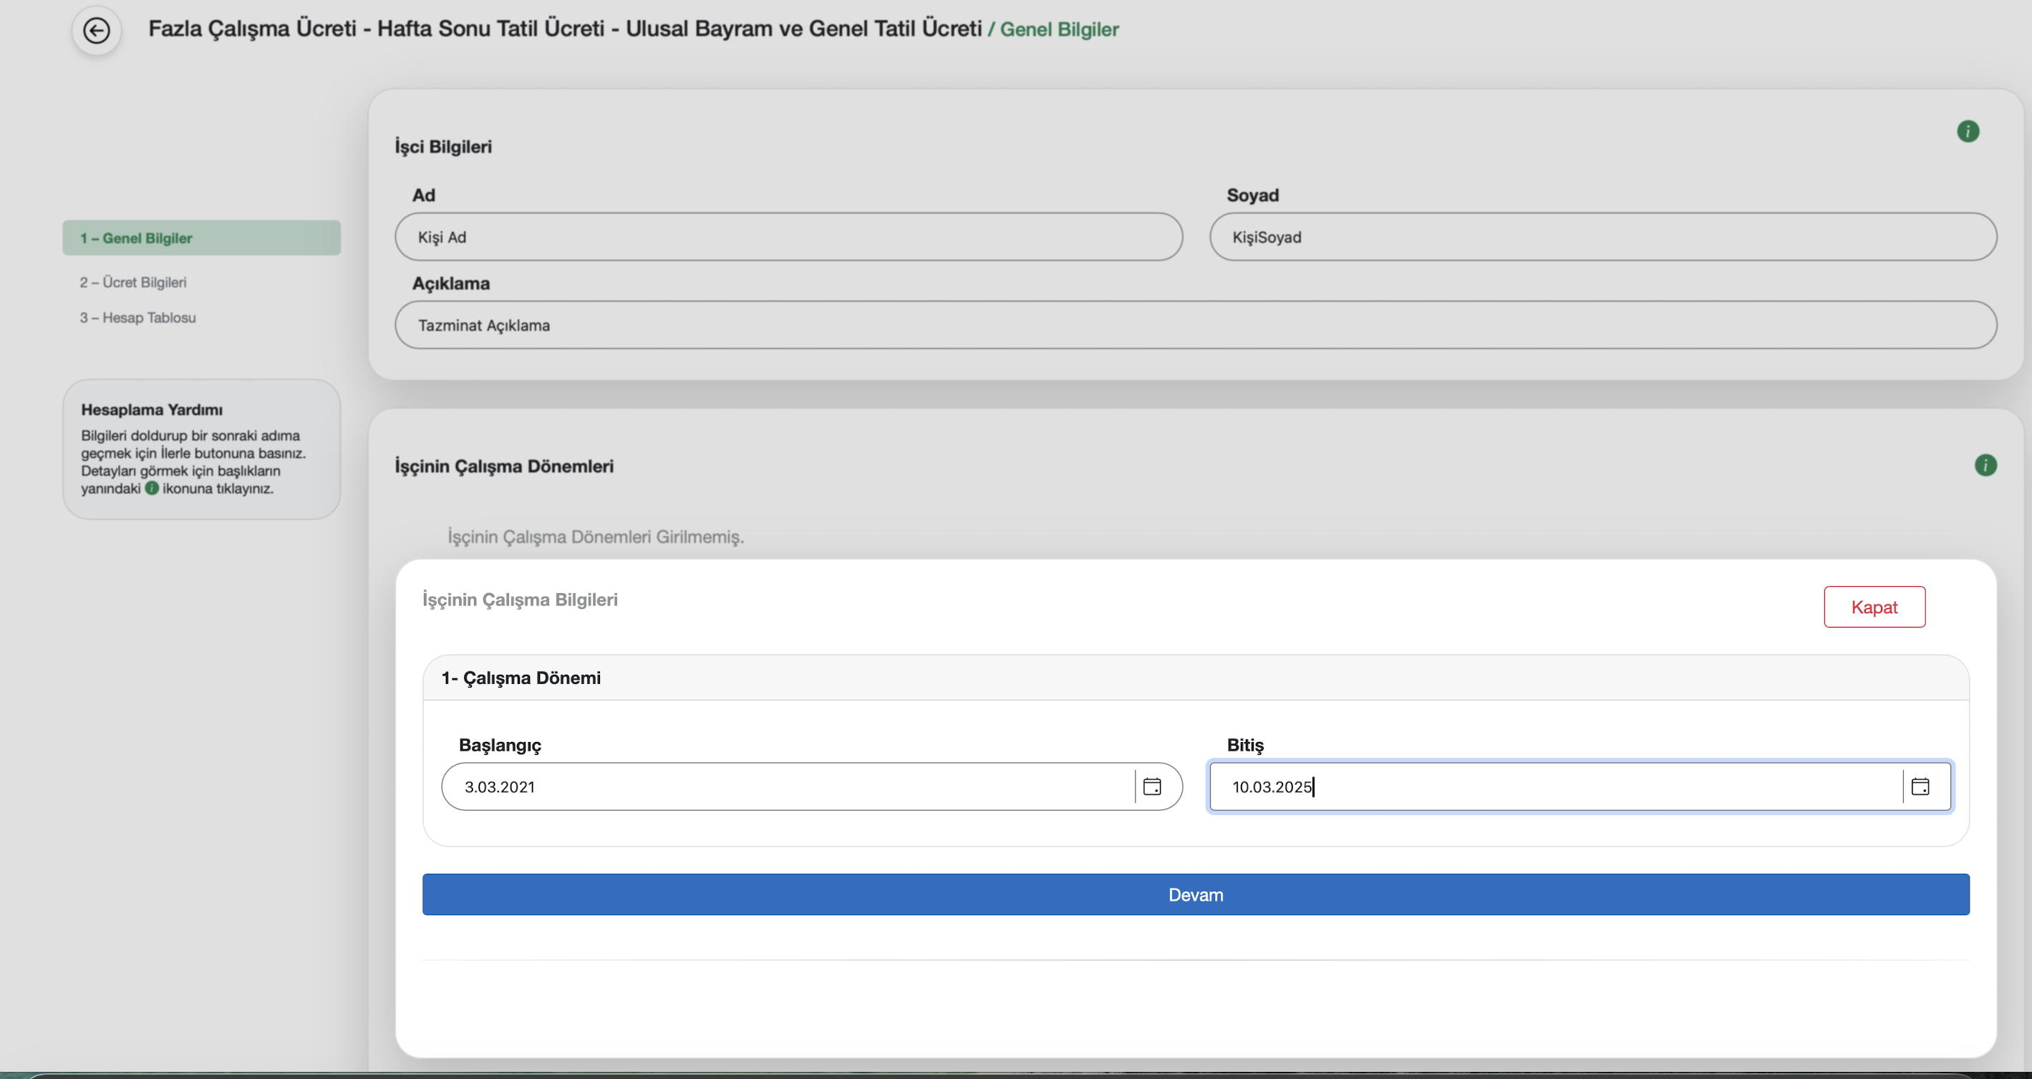The width and height of the screenshot is (2032, 1079).
Task: Open info icon for İşçi Bilgileri
Action: coord(1968,131)
